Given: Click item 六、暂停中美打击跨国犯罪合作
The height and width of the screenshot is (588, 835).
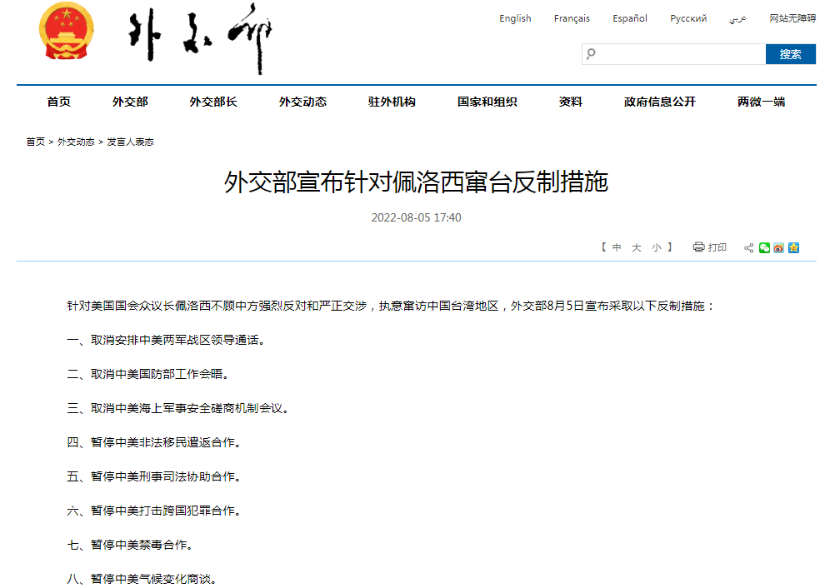Looking at the screenshot, I should (x=156, y=511).
